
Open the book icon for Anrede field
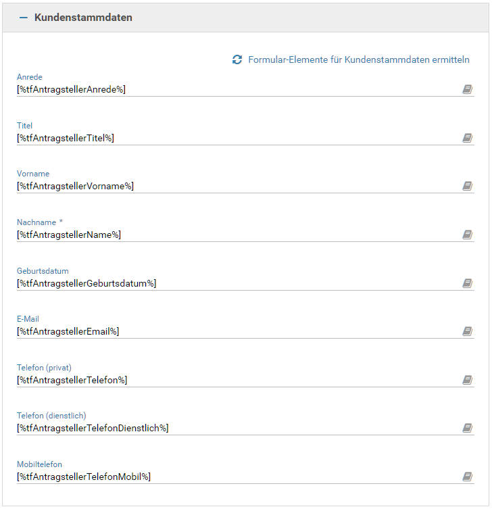coord(467,89)
